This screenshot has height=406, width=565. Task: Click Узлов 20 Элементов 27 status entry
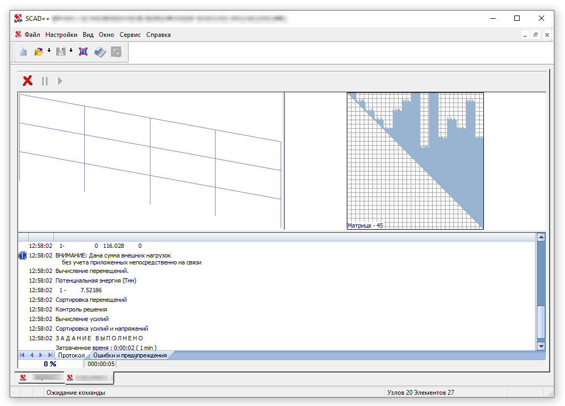coord(420,392)
